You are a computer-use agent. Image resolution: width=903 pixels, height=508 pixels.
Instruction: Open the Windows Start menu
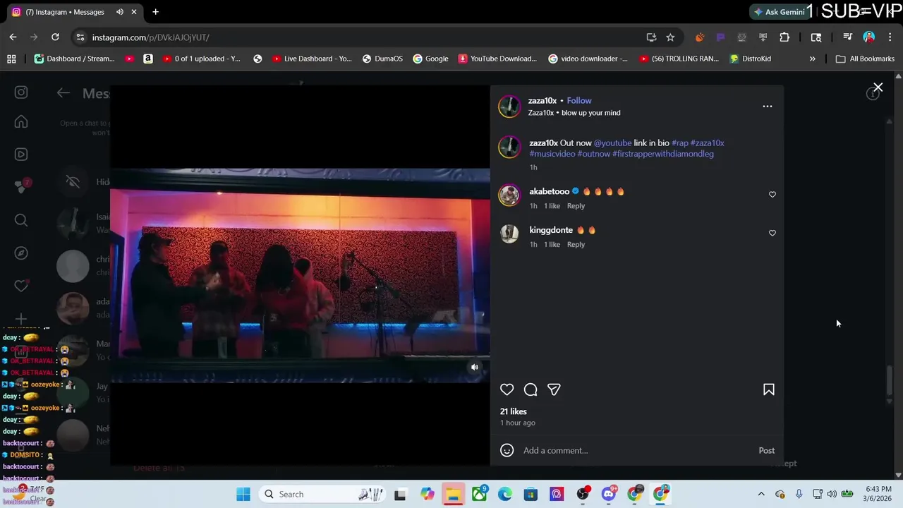[x=243, y=494]
